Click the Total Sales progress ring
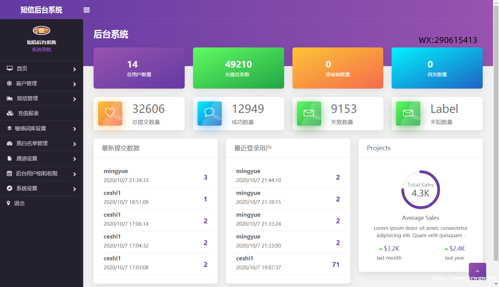Image resolution: width=499 pixels, height=287 pixels. [x=420, y=190]
